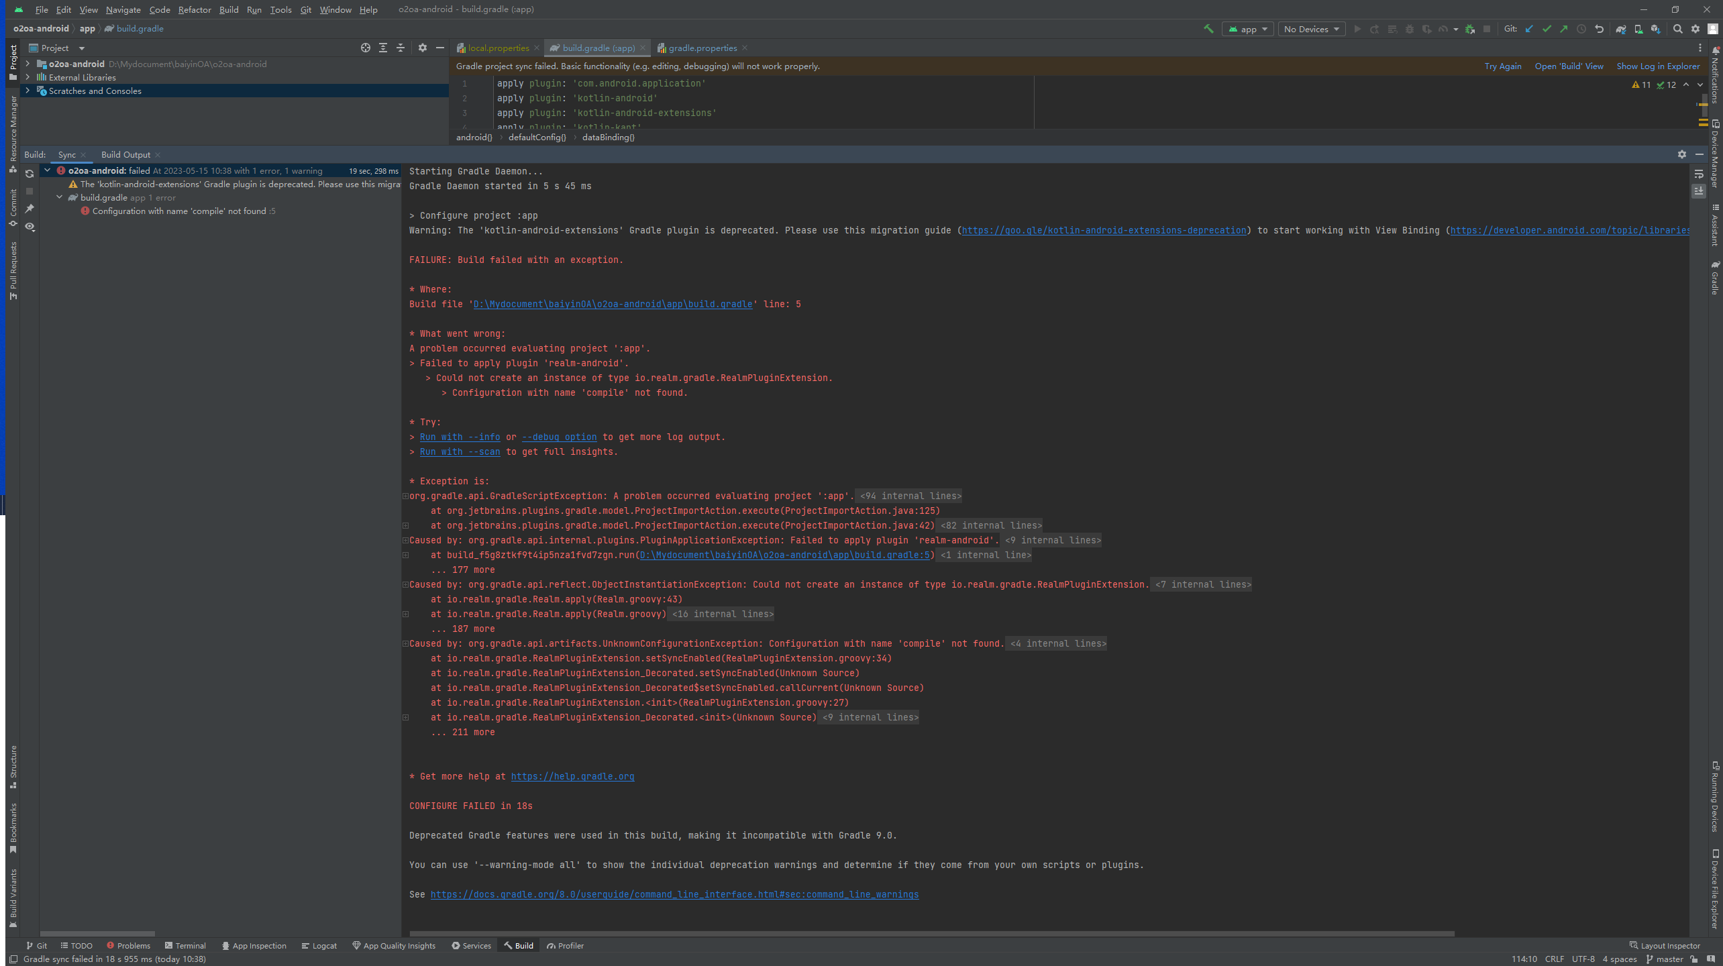Switch to the Build Output tab
The height and width of the screenshot is (966, 1723).
(125, 154)
